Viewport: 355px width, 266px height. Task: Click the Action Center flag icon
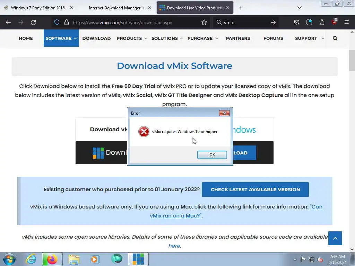click(303, 259)
